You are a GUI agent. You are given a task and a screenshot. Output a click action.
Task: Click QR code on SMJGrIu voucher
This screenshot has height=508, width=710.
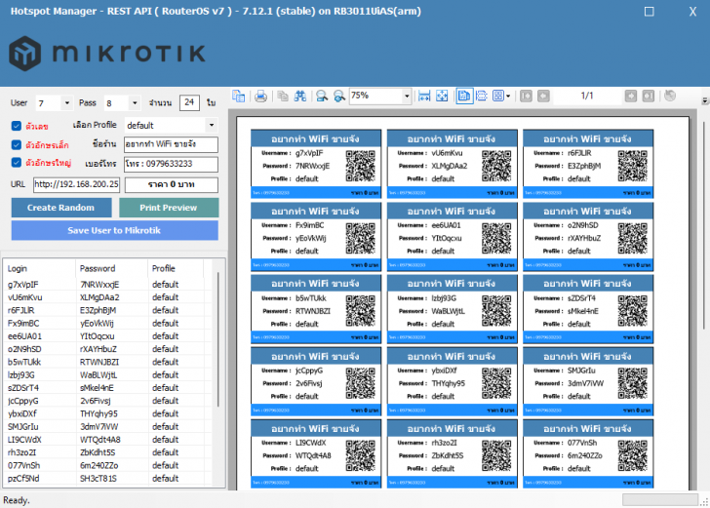(633, 383)
